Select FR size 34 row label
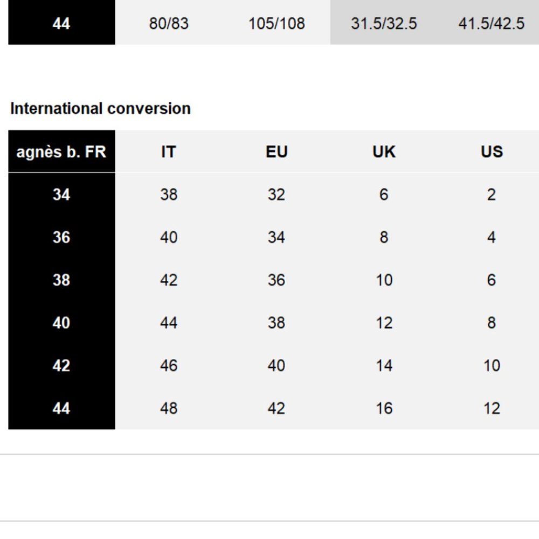539x539 pixels. 61,194
